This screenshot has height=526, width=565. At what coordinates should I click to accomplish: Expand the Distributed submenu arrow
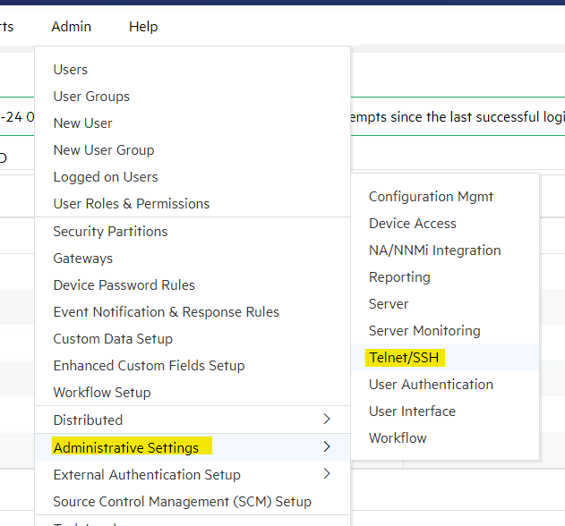point(327,420)
